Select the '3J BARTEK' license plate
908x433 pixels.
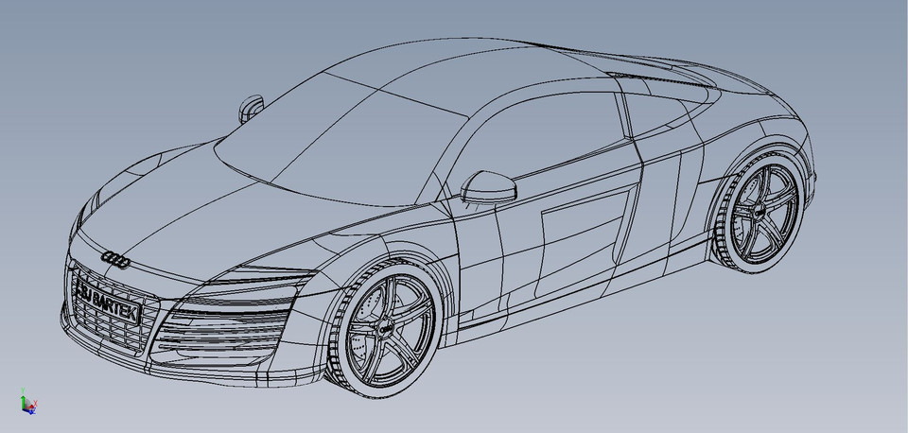click(108, 303)
